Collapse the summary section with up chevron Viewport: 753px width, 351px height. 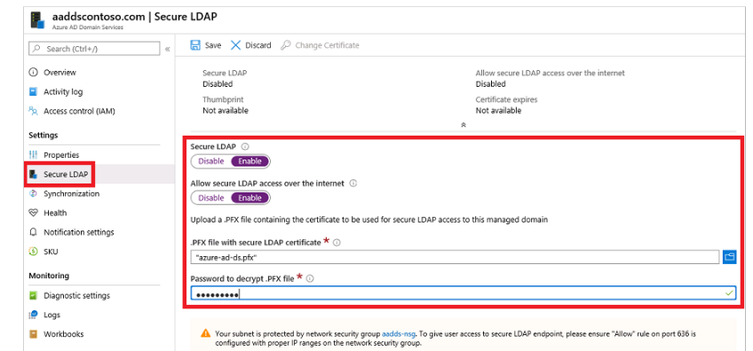click(x=464, y=125)
